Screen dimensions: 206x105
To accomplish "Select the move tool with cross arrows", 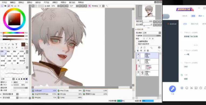I will tap(2, 48).
